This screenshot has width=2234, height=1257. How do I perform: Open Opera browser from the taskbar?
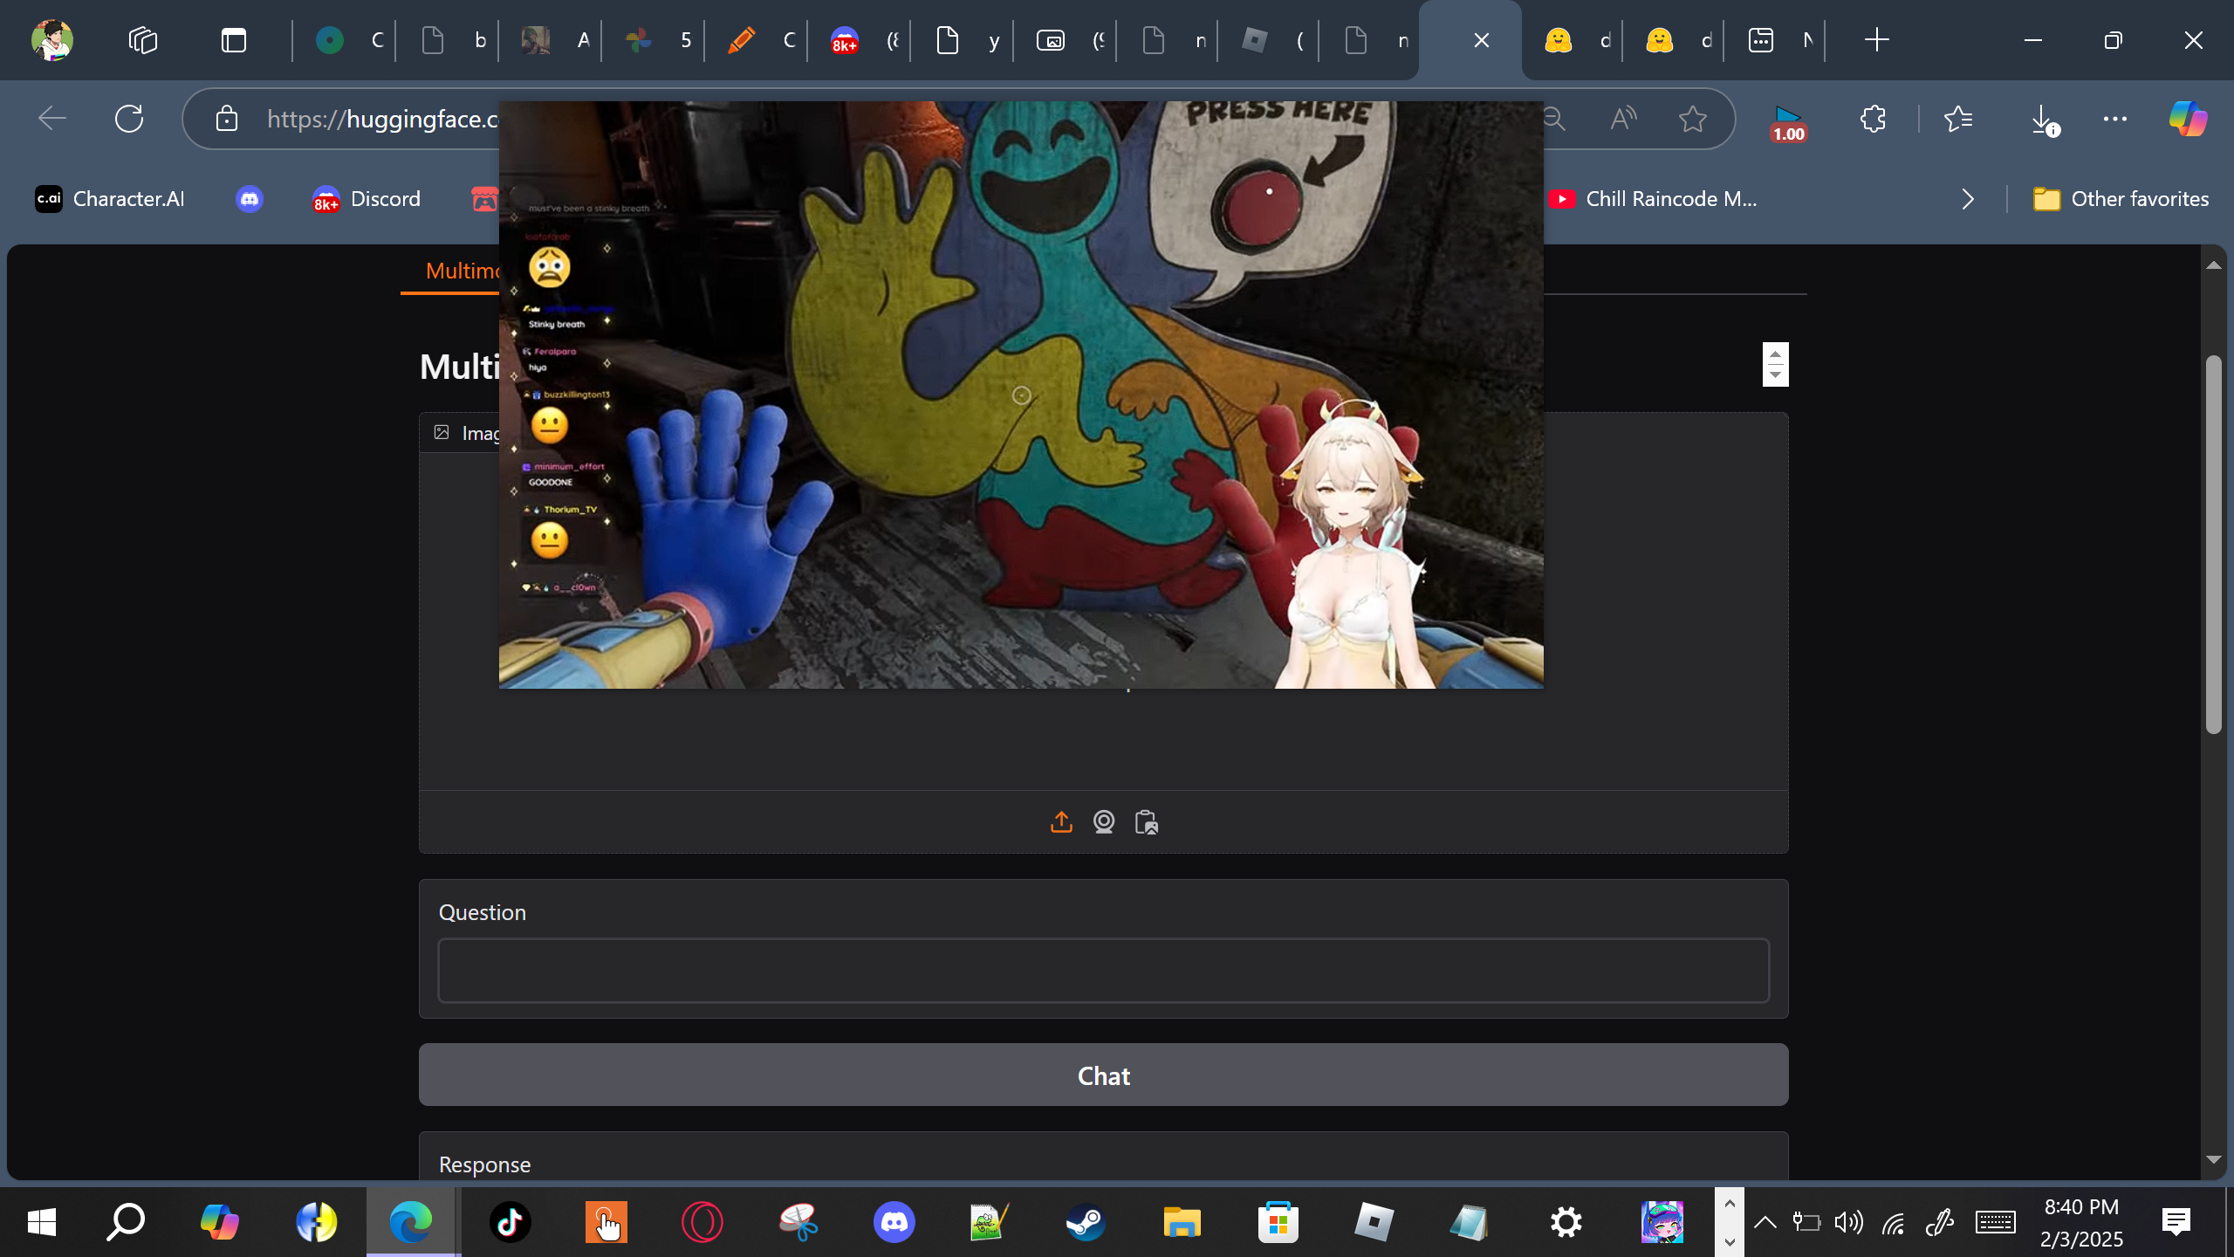tap(702, 1222)
